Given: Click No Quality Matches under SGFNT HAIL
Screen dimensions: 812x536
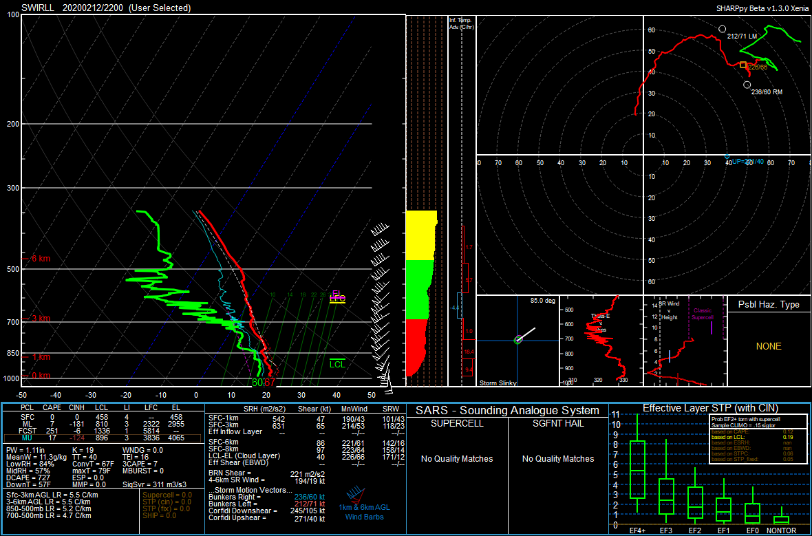Looking at the screenshot, I should [558, 459].
